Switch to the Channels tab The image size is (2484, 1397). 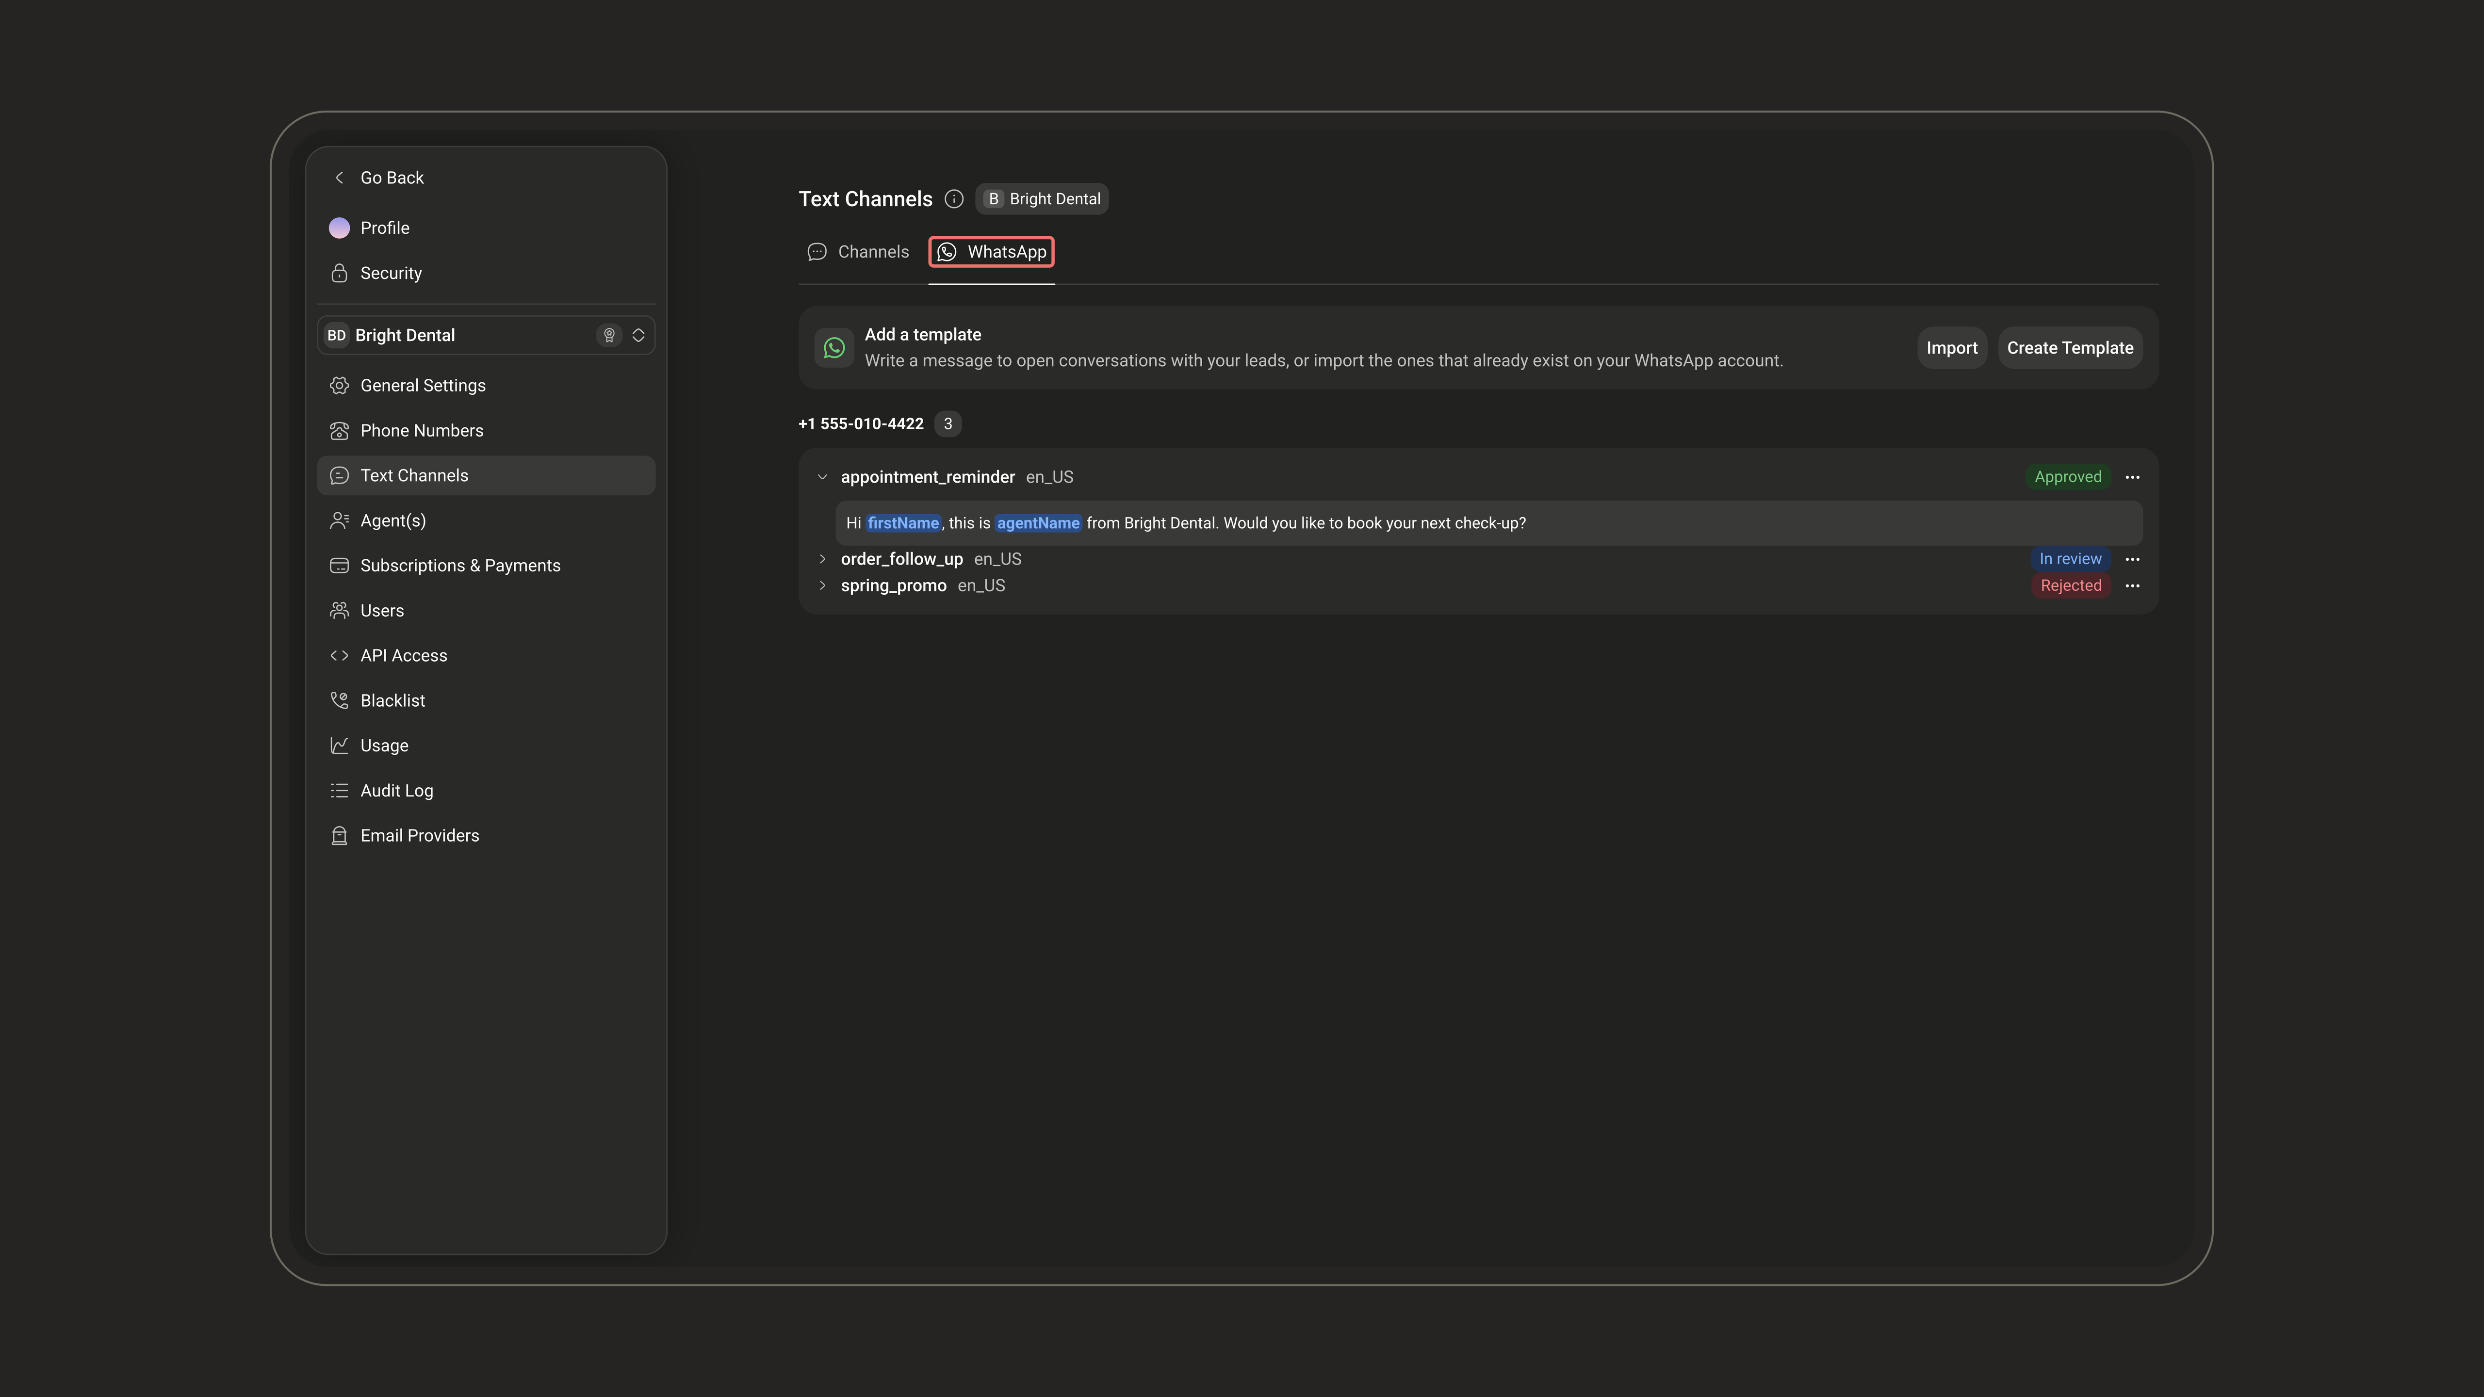click(858, 252)
